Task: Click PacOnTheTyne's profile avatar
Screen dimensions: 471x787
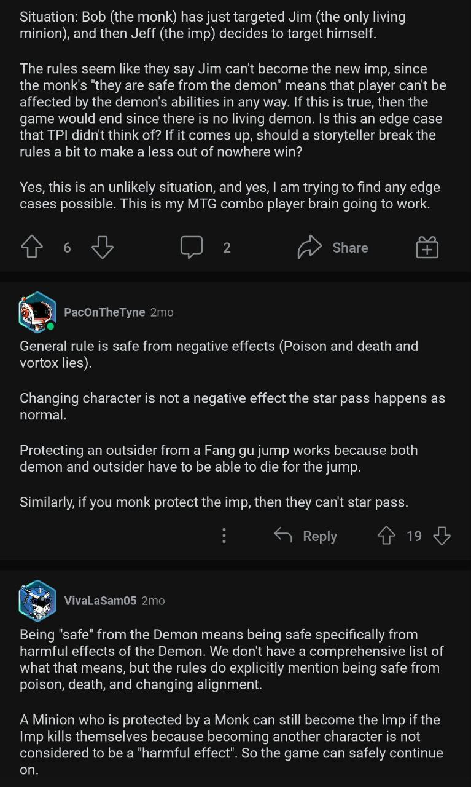Action: click(x=37, y=312)
